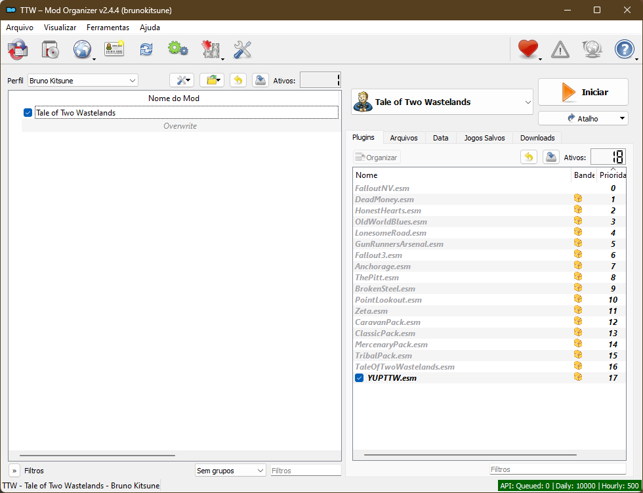Click the mod list horizontal scrollbar

click(97, 456)
